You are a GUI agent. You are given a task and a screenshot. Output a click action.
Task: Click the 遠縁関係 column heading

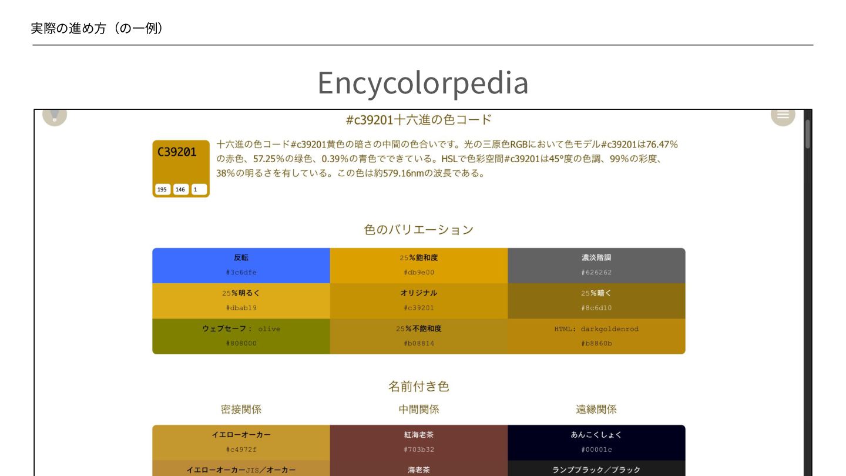pyautogui.click(x=596, y=410)
